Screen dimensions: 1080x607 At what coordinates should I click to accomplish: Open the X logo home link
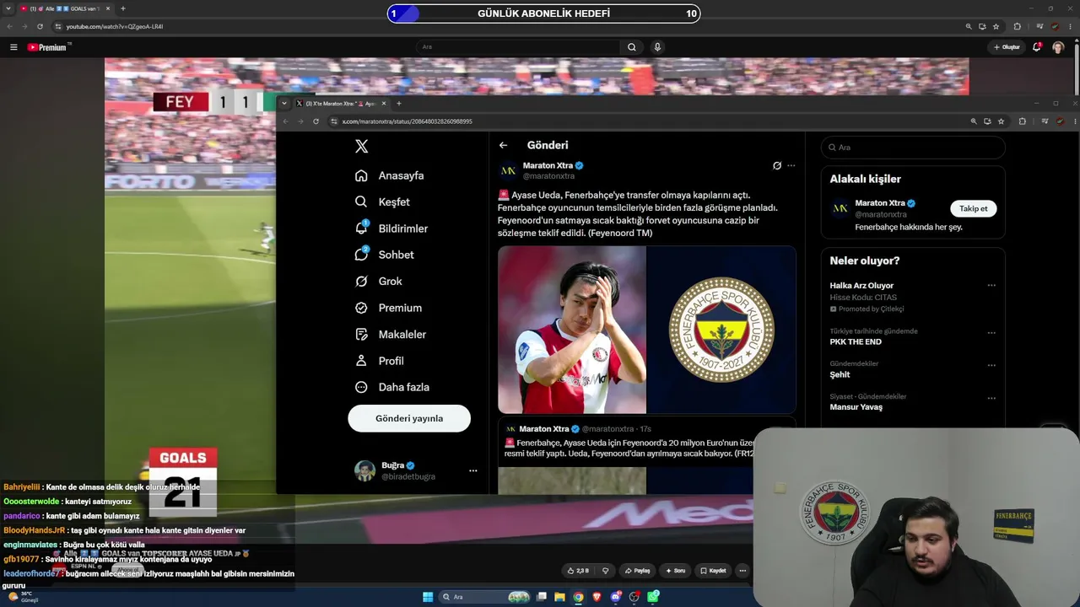(x=362, y=147)
